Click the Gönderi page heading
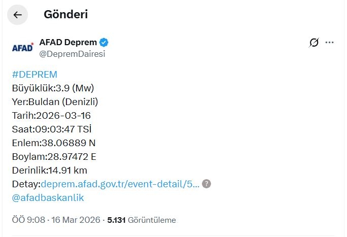Viewport: 347px width, 237px height. pyautogui.click(x=66, y=14)
